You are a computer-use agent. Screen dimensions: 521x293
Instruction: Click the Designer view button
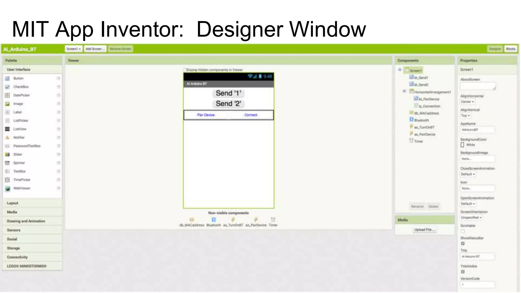pos(495,49)
